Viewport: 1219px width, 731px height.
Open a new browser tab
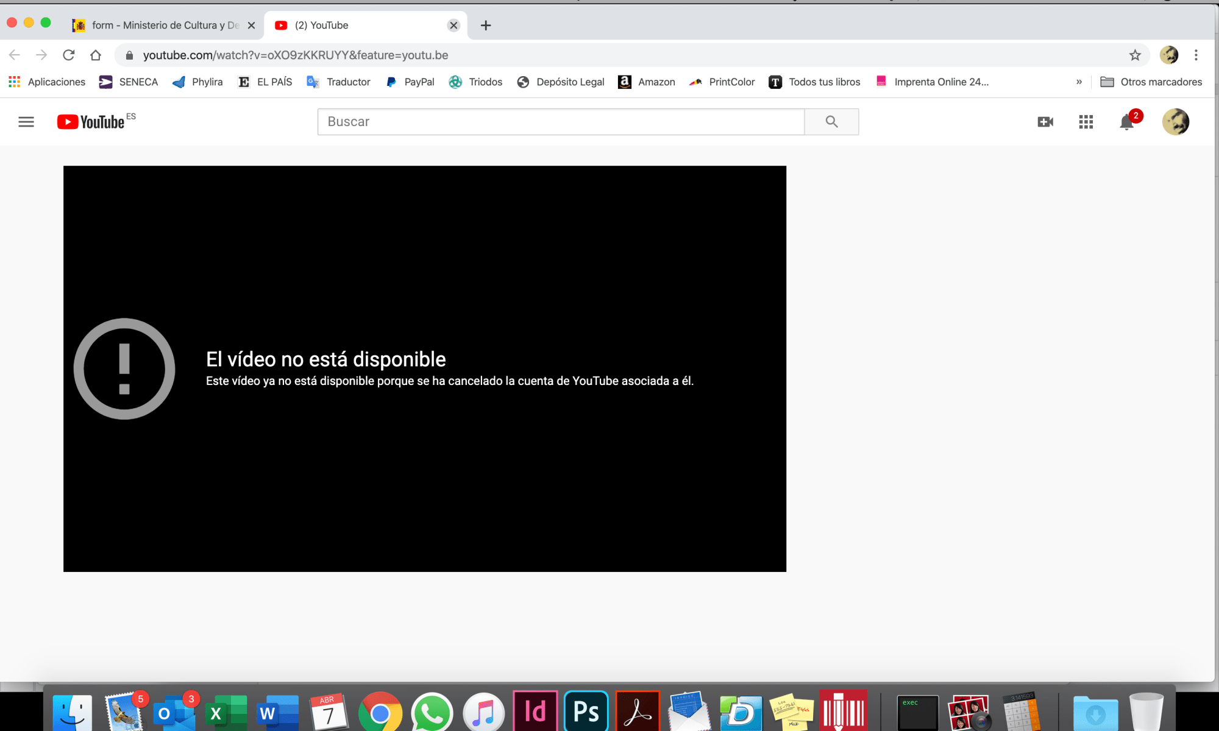(x=486, y=25)
